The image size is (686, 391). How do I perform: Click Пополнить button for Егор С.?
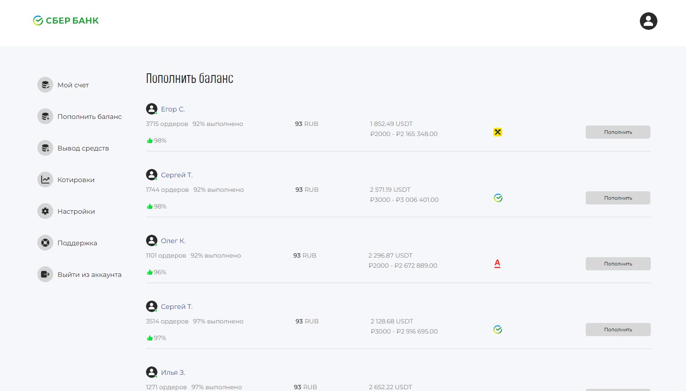click(618, 132)
